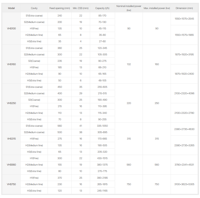The height and width of the screenshot is (198, 200).
Task: Select the Dimension (mm) column header
Action: pos(184,8)
